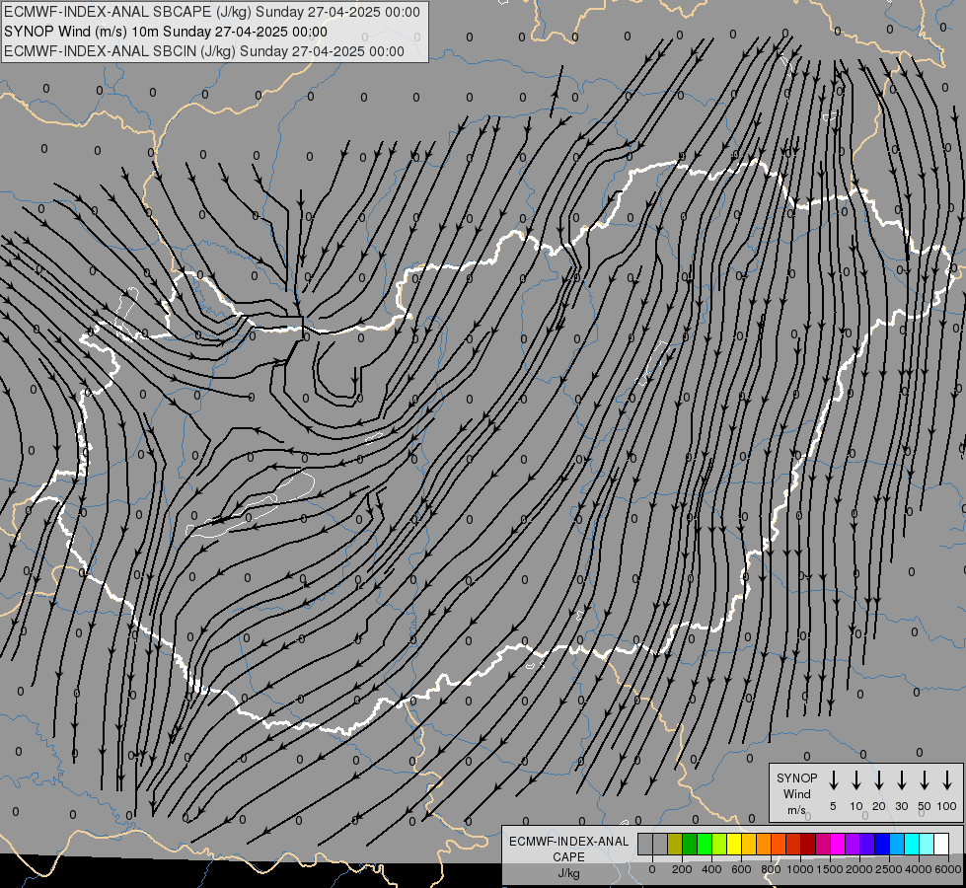966x888 pixels.
Task: Click the 10 m/s wind arrow in the legend
Action: (x=855, y=780)
